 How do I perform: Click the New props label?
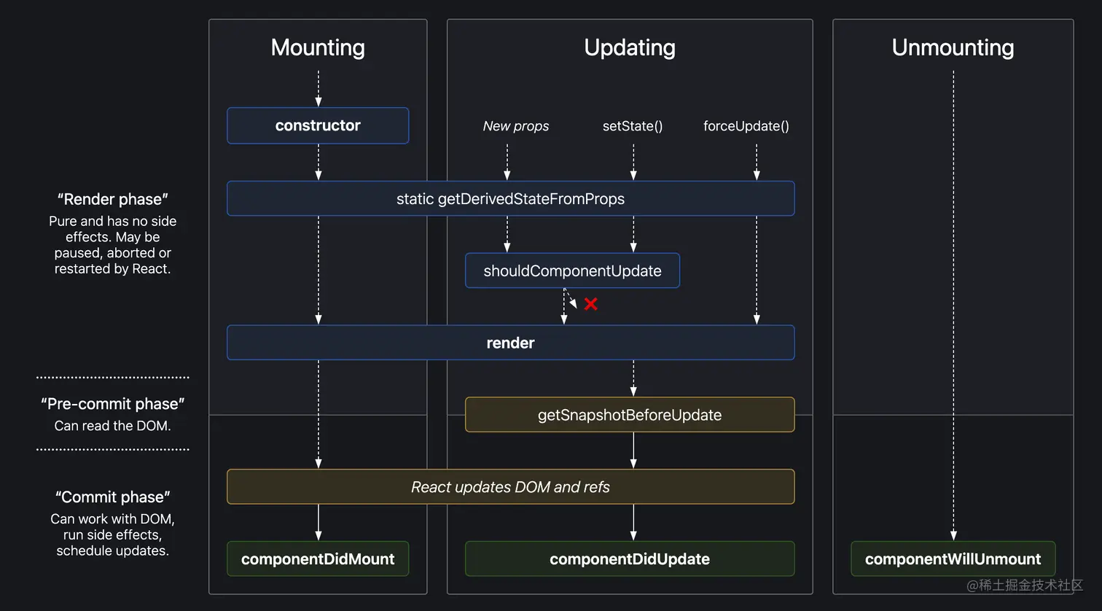[516, 125]
